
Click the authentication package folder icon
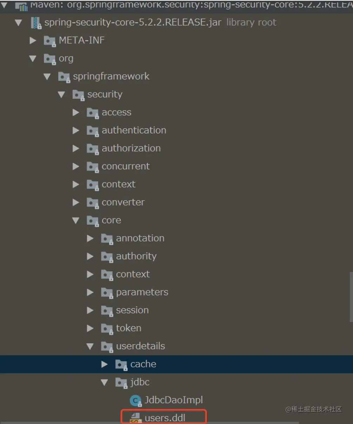pyautogui.click(x=93, y=131)
